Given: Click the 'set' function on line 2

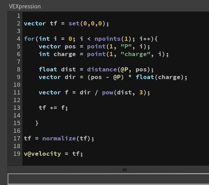Looking at the screenshot, I should pyautogui.click(x=74, y=24).
